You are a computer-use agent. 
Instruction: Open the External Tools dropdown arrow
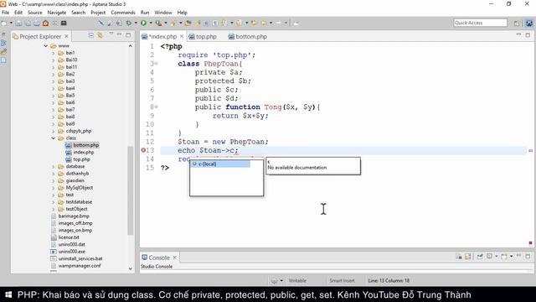click(x=166, y=23)
